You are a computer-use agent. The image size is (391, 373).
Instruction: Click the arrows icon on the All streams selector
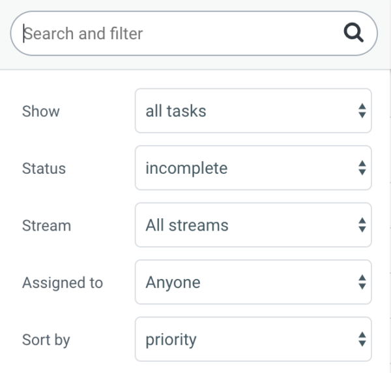(362, 225)
